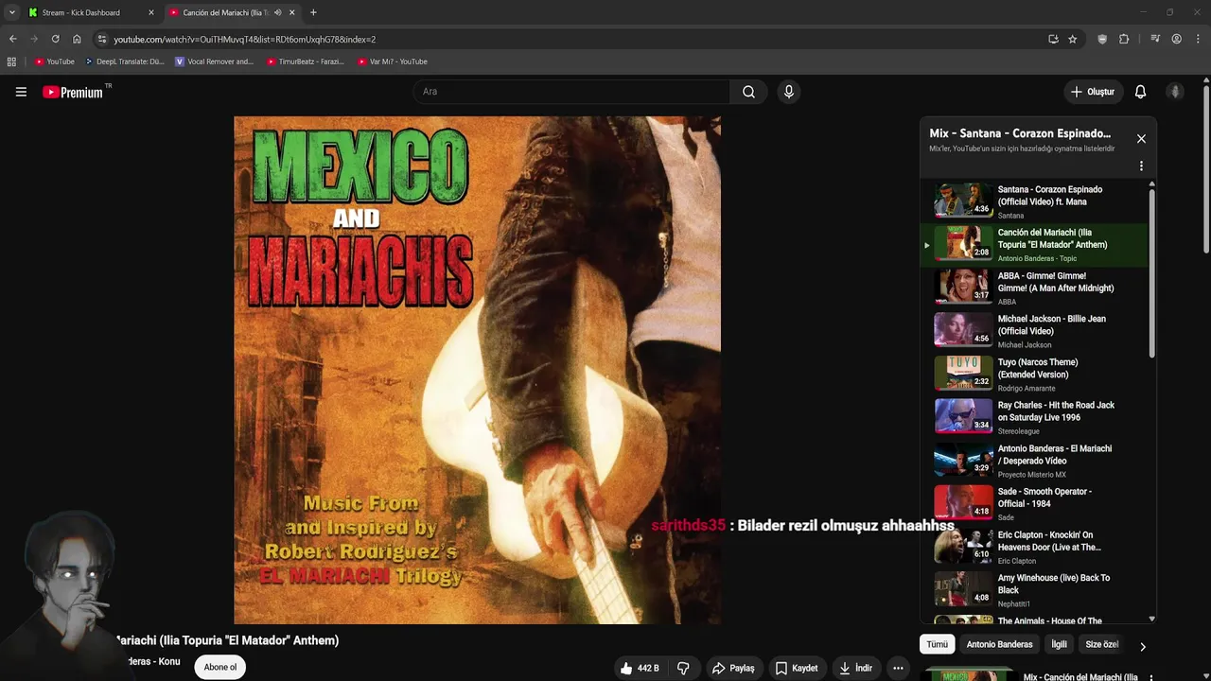Image resolution: width=1211 pixels, height=681 pixels.
Task: Play Antonio Banderas - El Mariachi Desperado video
Action: click(x=1035, y=460)
